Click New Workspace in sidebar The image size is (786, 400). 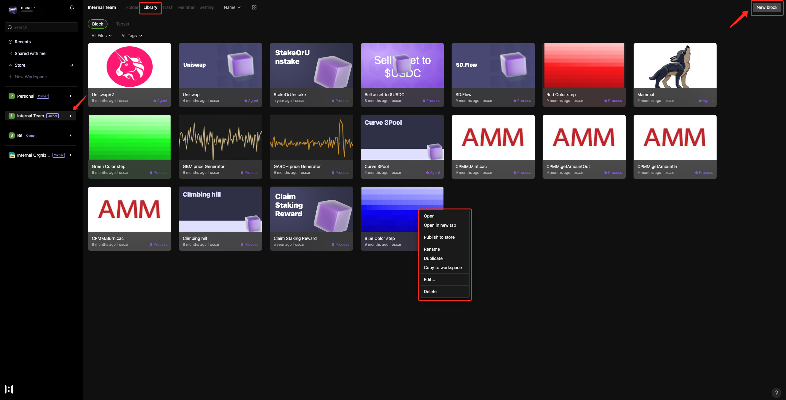coord(31,77)
